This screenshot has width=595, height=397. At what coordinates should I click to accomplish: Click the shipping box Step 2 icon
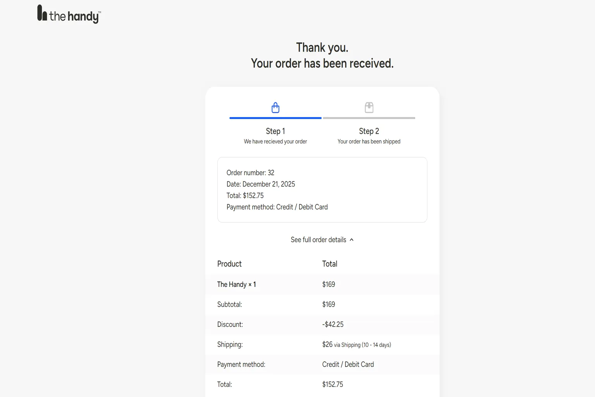click(369, 107)
